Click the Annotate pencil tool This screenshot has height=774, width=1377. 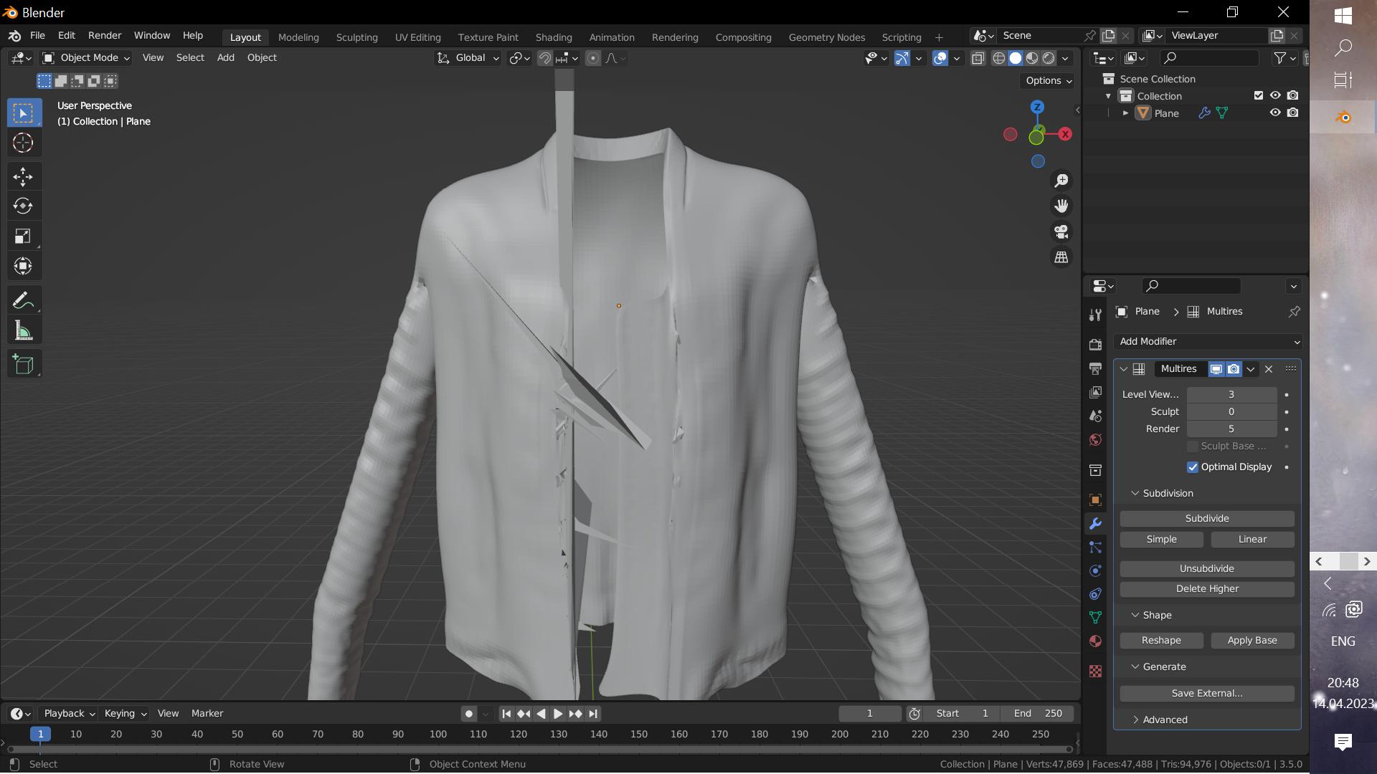point(23,300)
